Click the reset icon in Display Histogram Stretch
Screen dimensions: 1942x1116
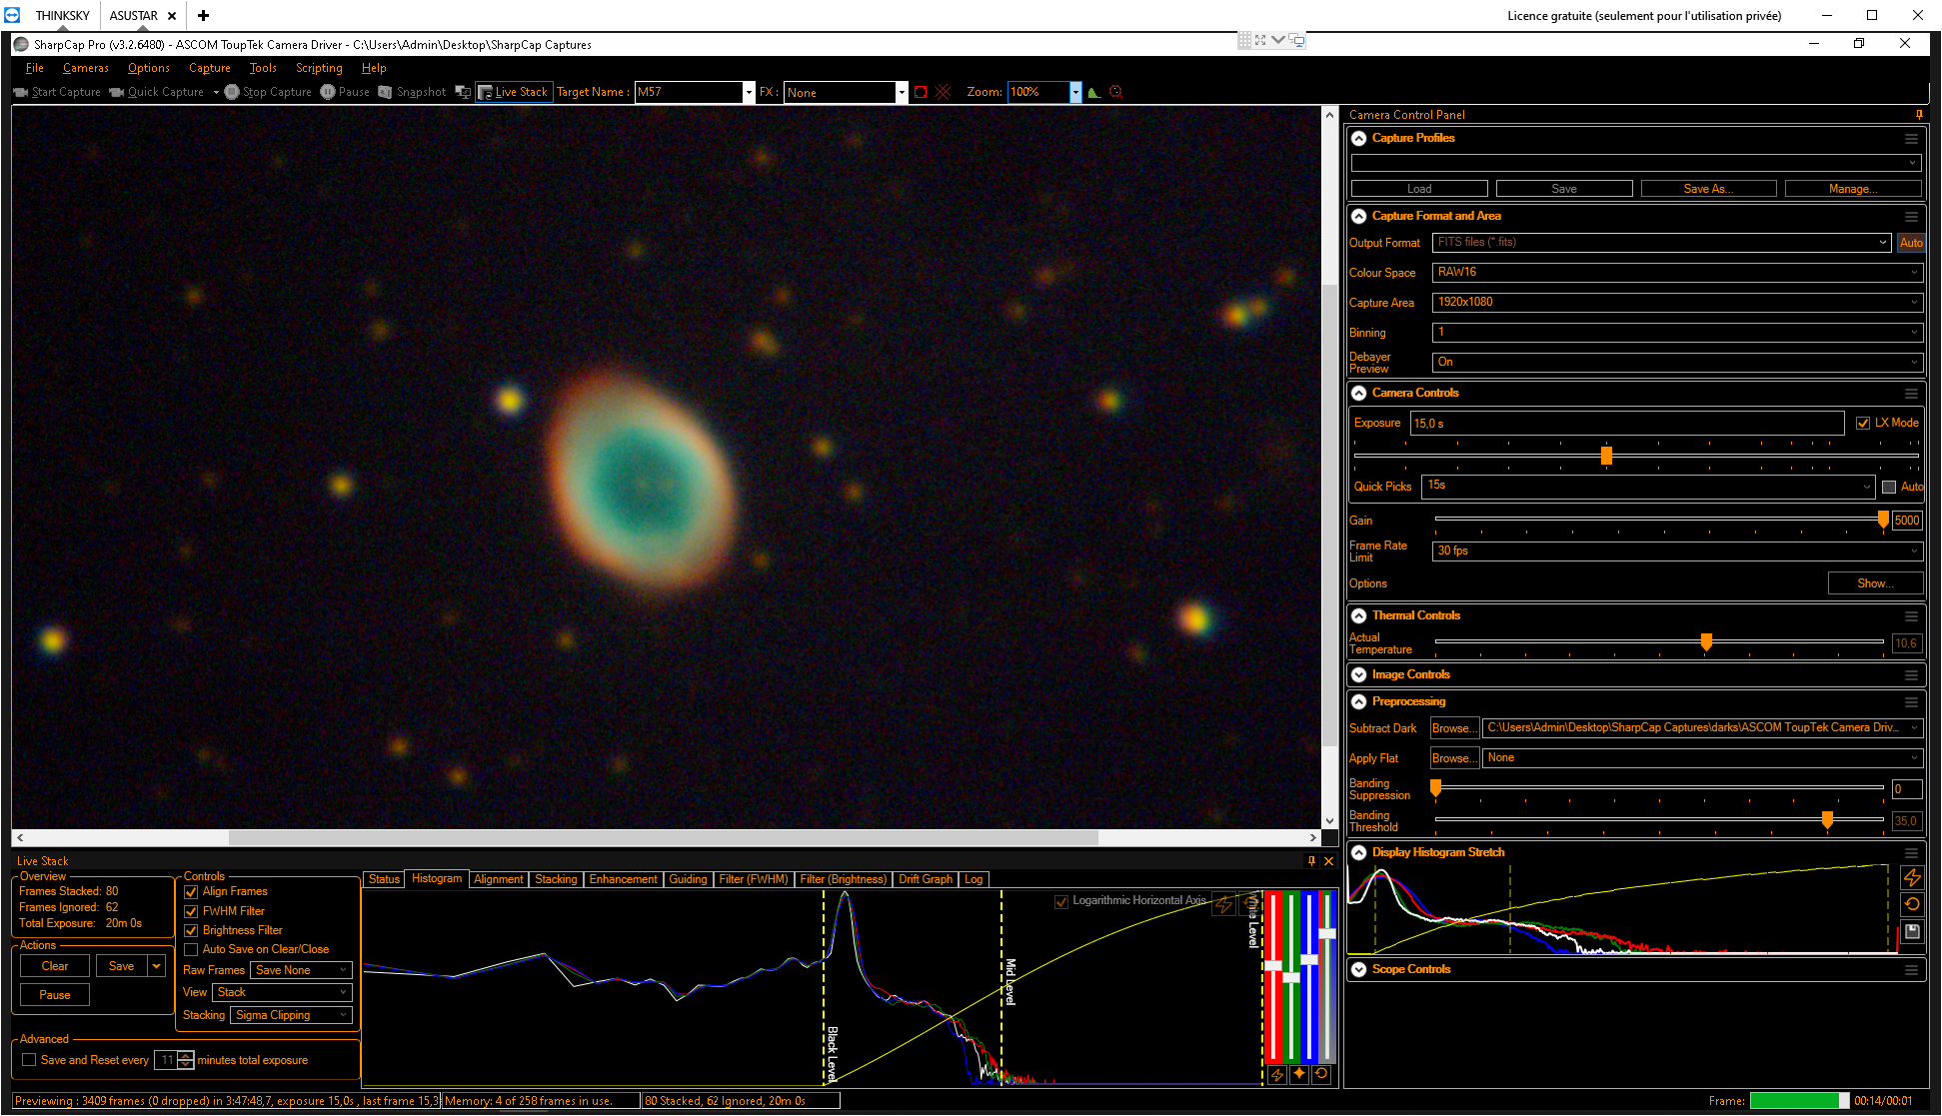(1912, 904)
